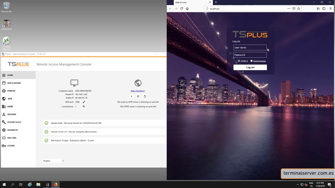The image size is (335, 188).
Task: Click the Pocket save icon in address bar
Action: [294, 9]
